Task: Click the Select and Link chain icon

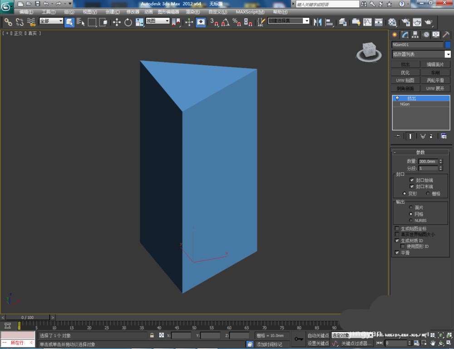Action: 8,22
